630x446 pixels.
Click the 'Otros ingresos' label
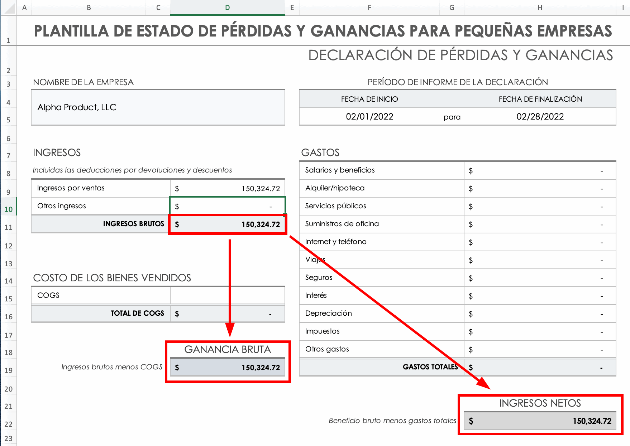(62, 206)
